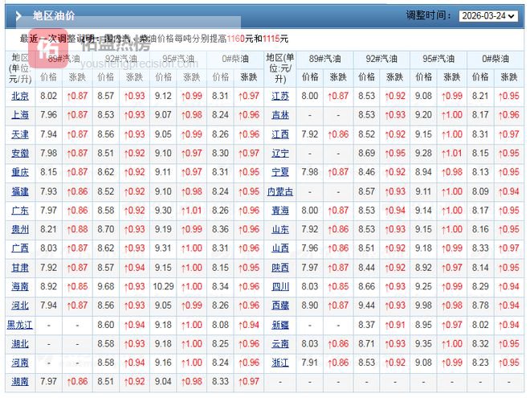Go to 重庆 oil price page

pyautogui.click(x=20, y=172)
